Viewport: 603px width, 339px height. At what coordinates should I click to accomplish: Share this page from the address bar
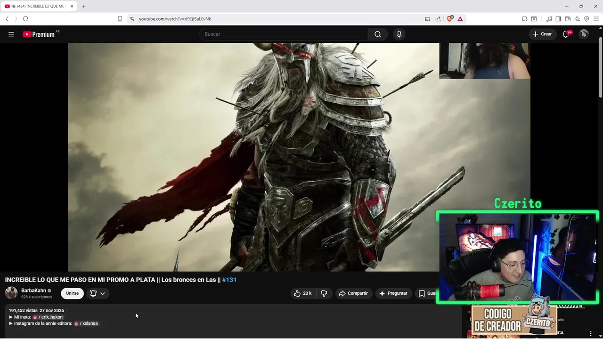tap(438, 19)
